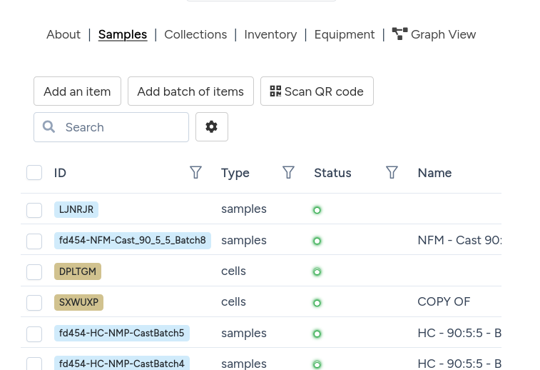
Task: Click Add batch of items button
Action: [190, 91]
